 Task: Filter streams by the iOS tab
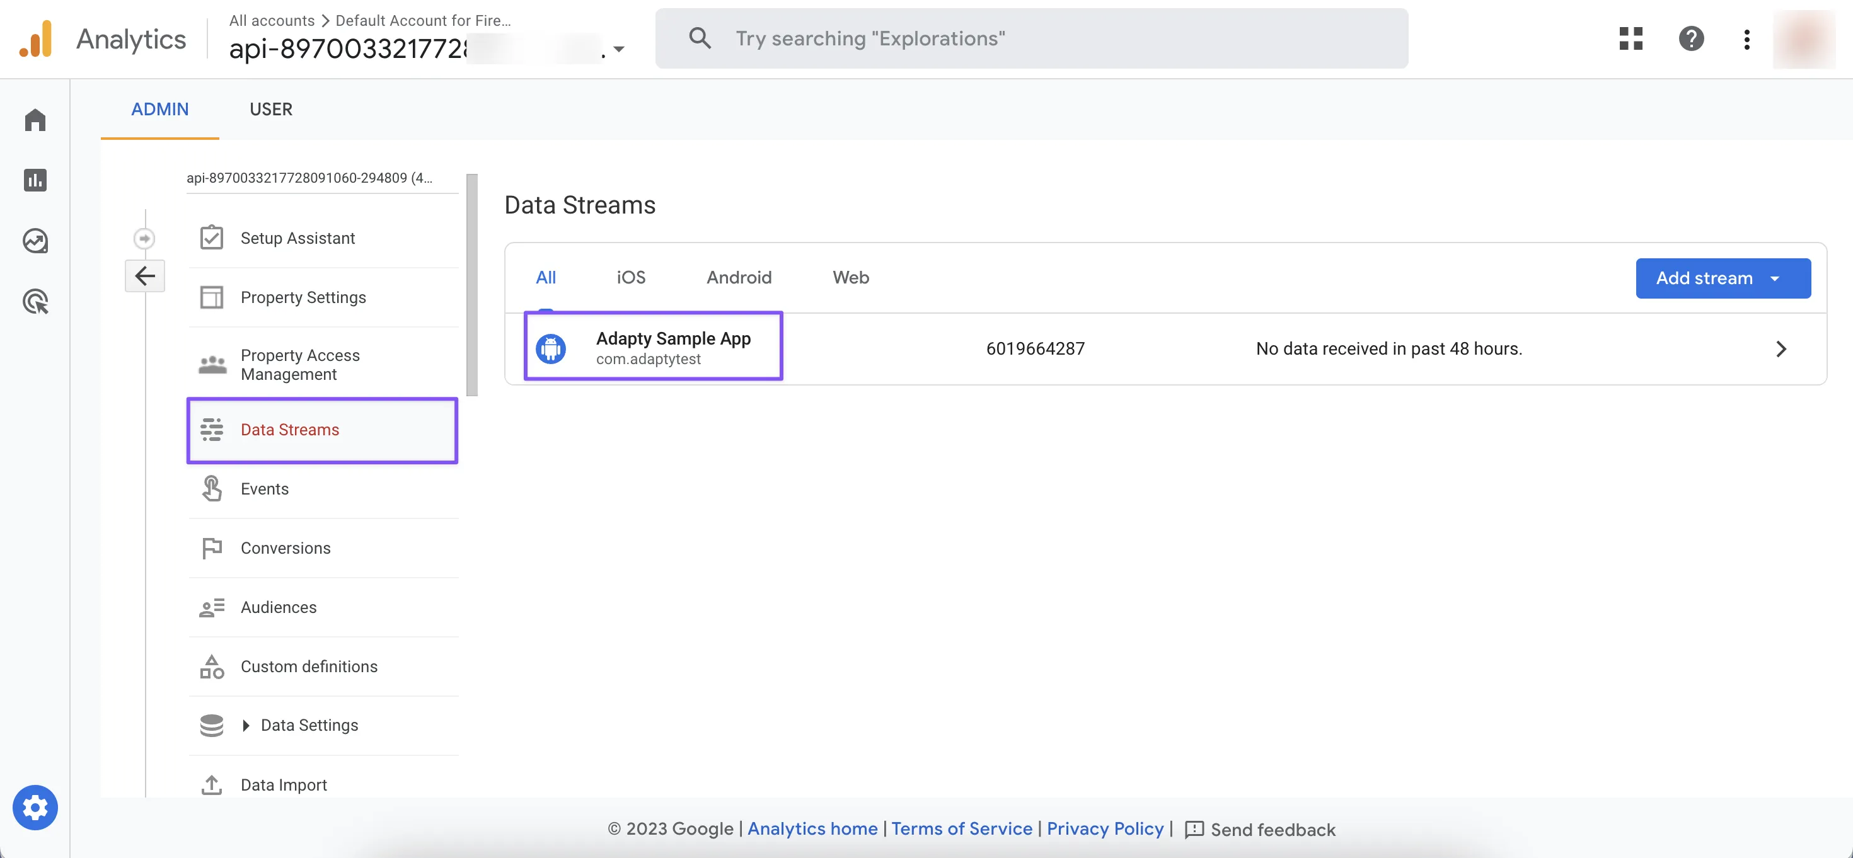pyautogui.click(x=630, y=278)
